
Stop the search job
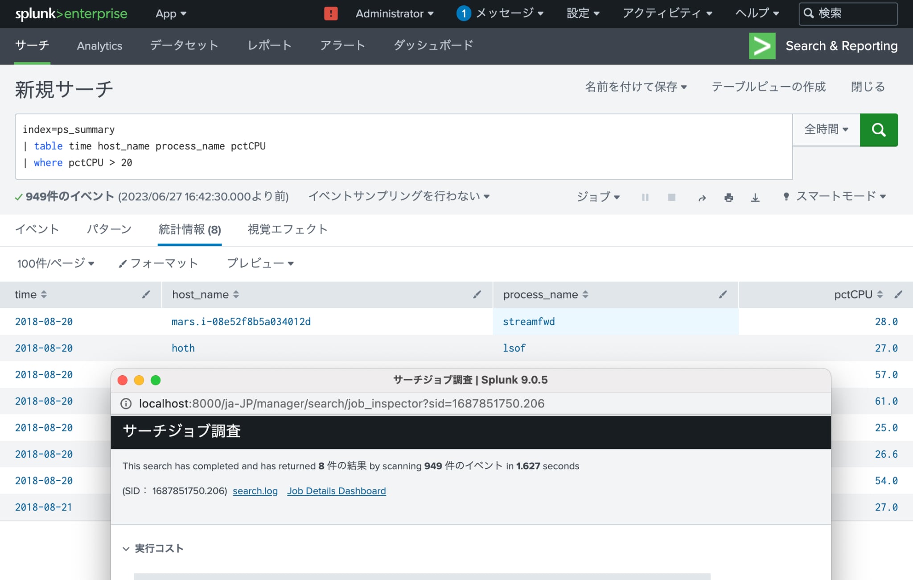pyautogui.click(x=671, y=197)
